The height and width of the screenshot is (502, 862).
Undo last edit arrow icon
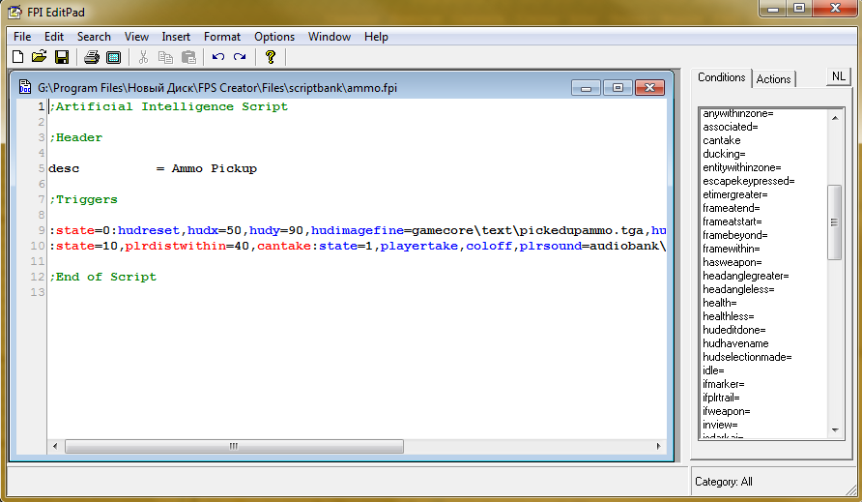218,57
